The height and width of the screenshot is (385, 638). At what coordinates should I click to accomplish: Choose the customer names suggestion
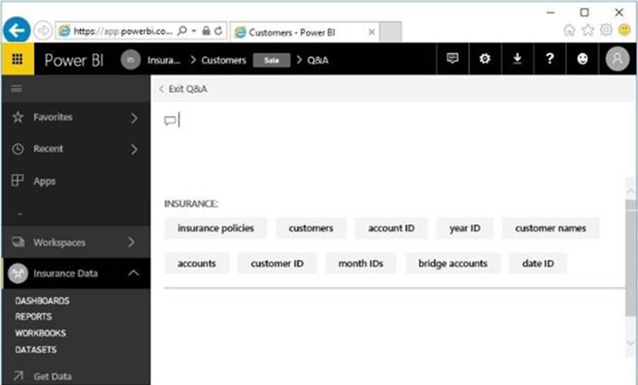click(550, 228)
